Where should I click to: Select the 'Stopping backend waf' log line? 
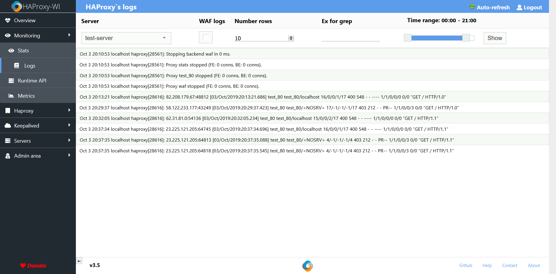pos(312,54)
